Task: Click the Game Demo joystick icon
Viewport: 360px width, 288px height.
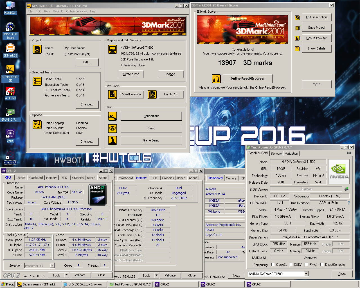Action: coord(112,140)
